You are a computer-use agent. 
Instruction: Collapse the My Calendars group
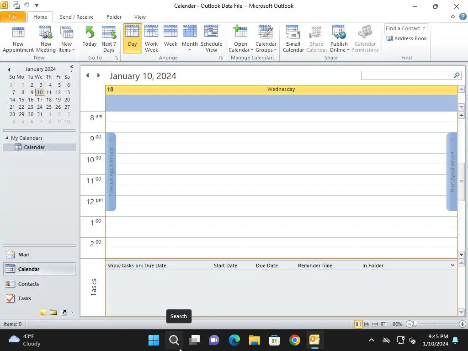pos(7,138)
